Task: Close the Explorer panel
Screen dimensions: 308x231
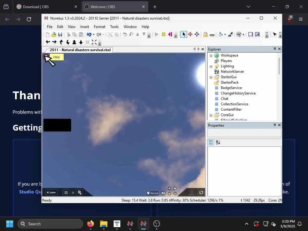Action: 279,49
